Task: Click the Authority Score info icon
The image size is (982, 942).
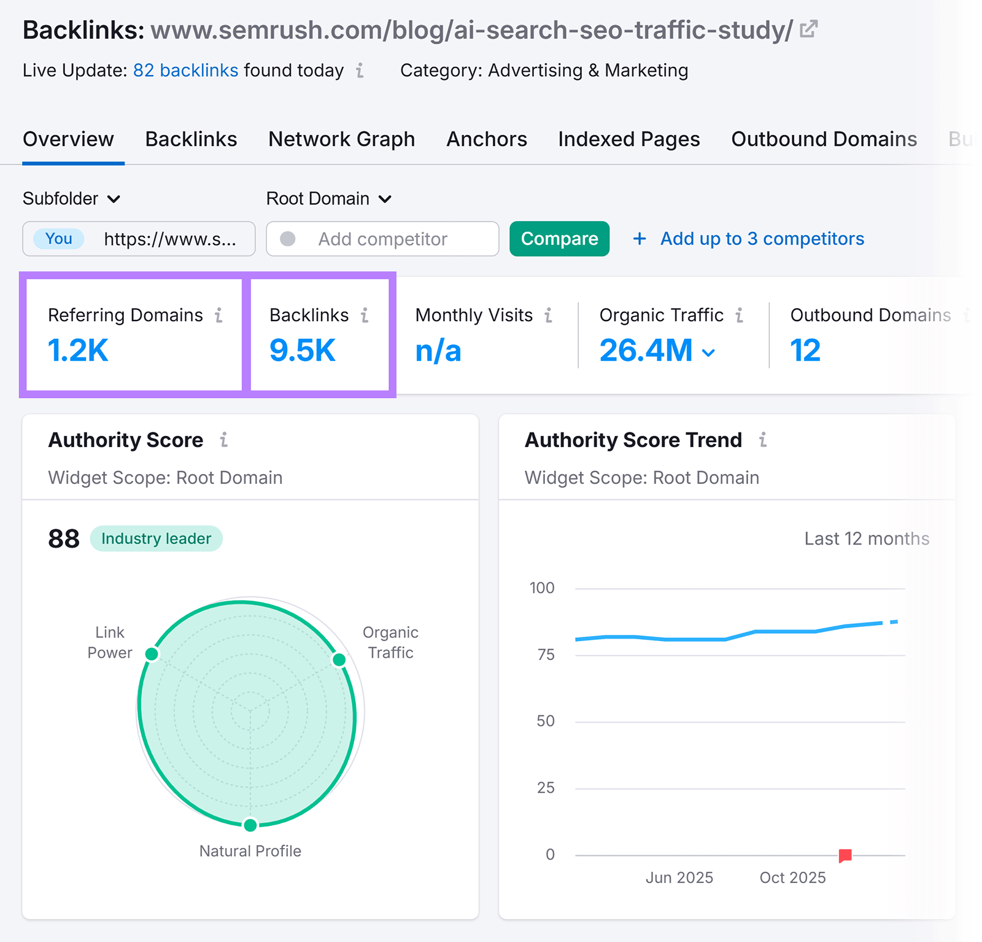Action: [225, 440]
